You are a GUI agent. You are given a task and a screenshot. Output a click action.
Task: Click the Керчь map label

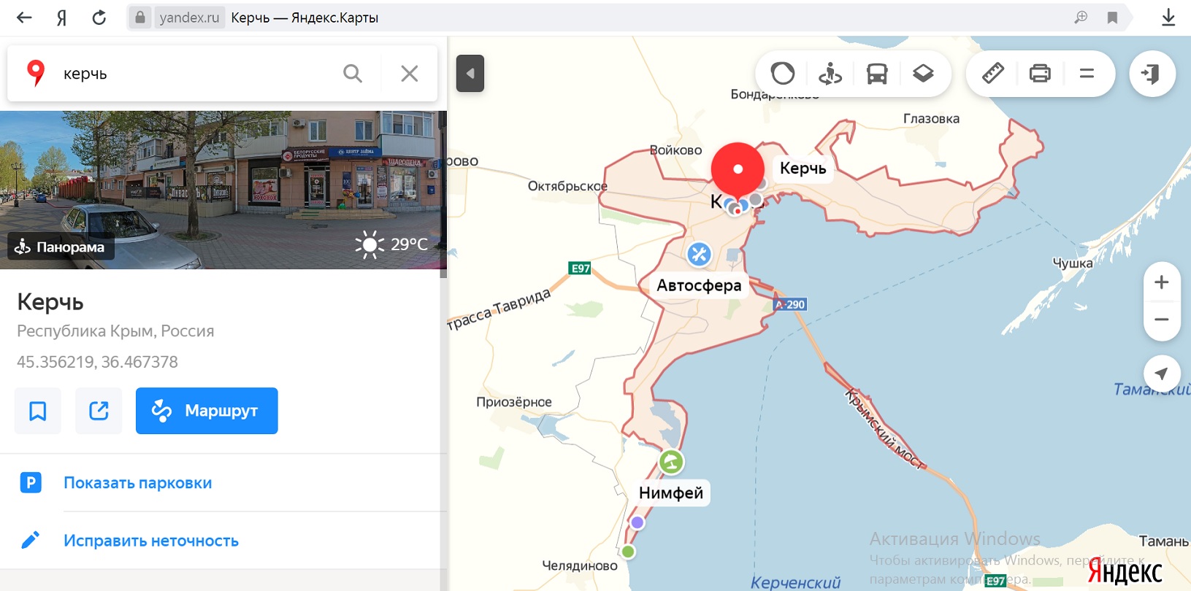click(x=803, y=169)
